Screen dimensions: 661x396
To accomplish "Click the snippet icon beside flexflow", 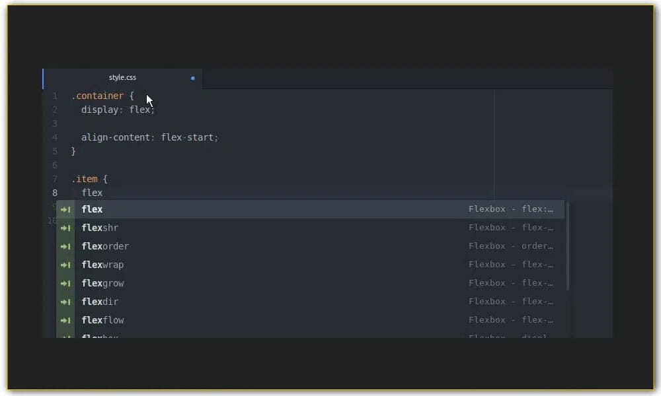I will click(65, 320).
